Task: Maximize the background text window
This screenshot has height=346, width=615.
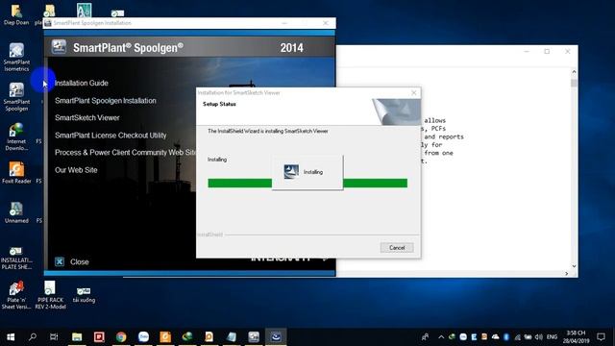Action: [x=547, y=51]
